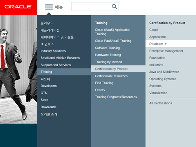
Task: Toggle the hamburger menu icon
Action: (49, 7)
